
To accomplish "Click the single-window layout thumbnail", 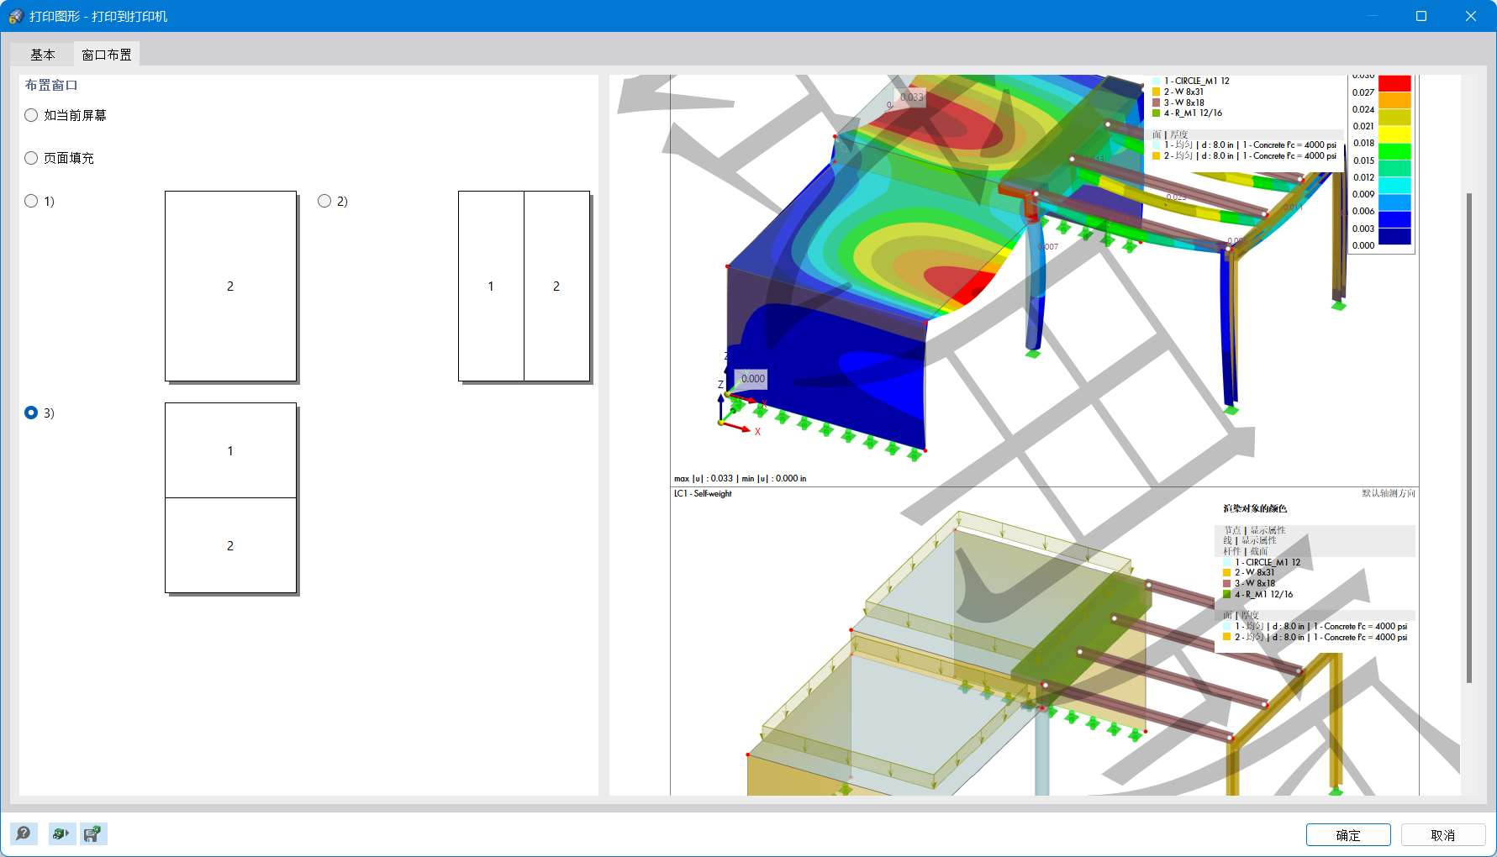I will coord(230,286).
